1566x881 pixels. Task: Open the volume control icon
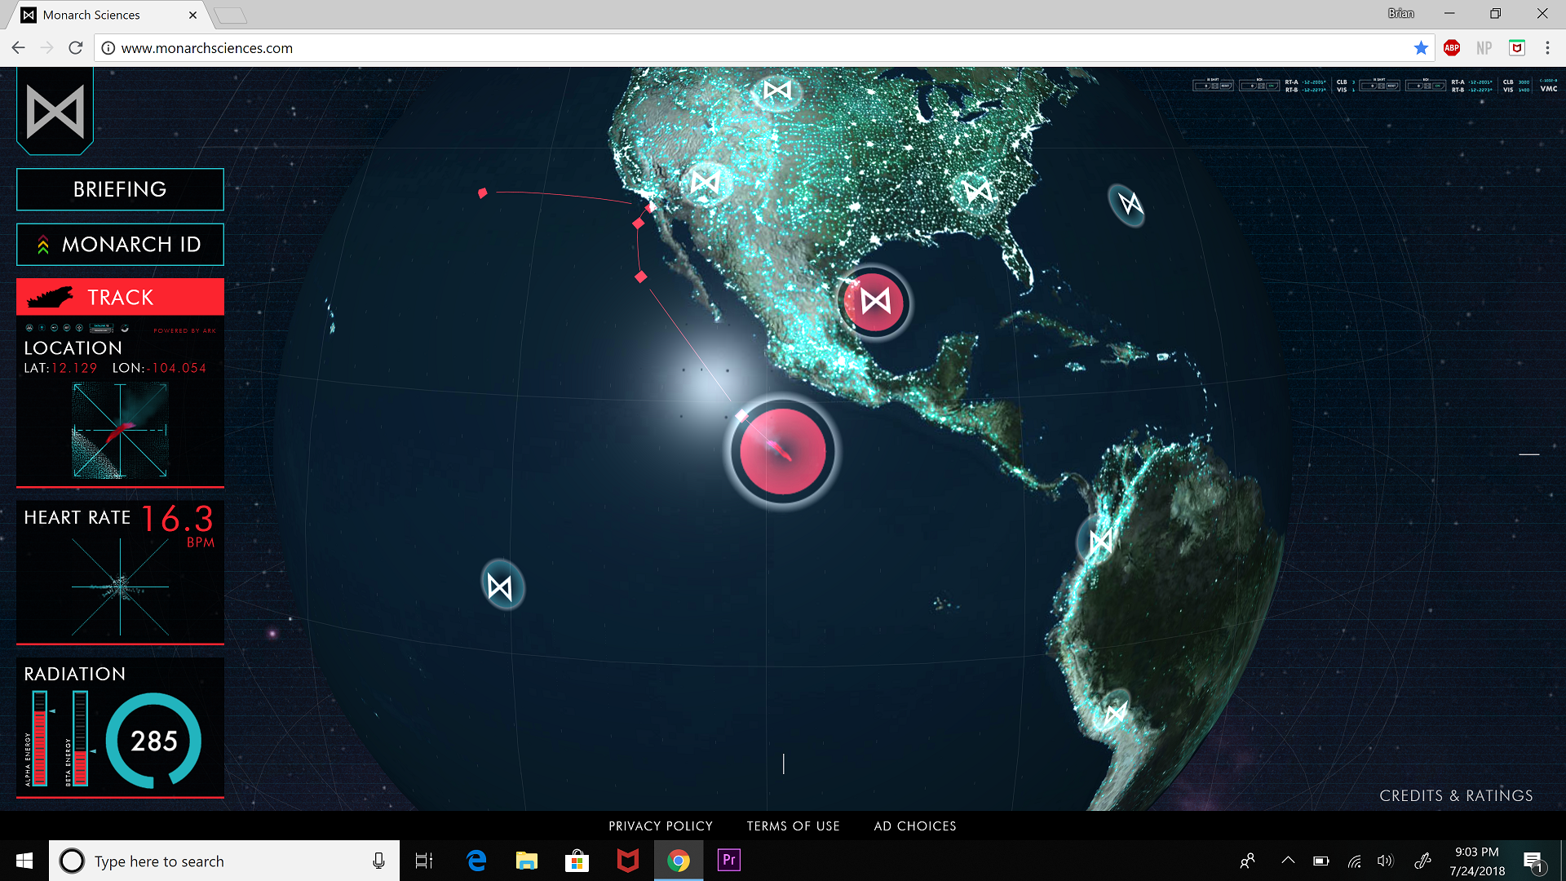[1385, 861]
